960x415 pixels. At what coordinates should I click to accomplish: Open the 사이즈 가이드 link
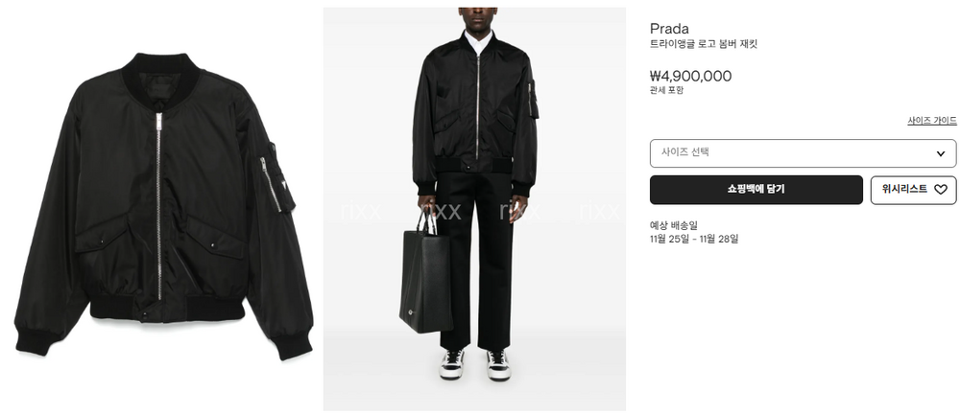932,121
